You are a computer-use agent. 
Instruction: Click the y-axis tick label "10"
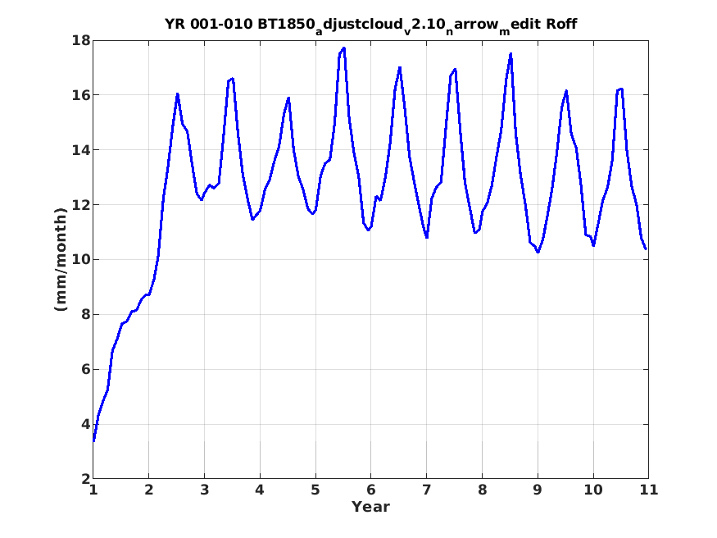pos(81,259)
